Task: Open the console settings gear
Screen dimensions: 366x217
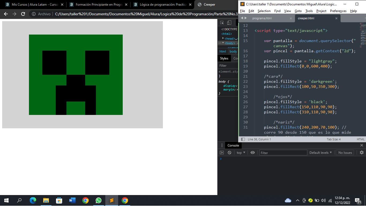Action: click(x=362, y=152)
